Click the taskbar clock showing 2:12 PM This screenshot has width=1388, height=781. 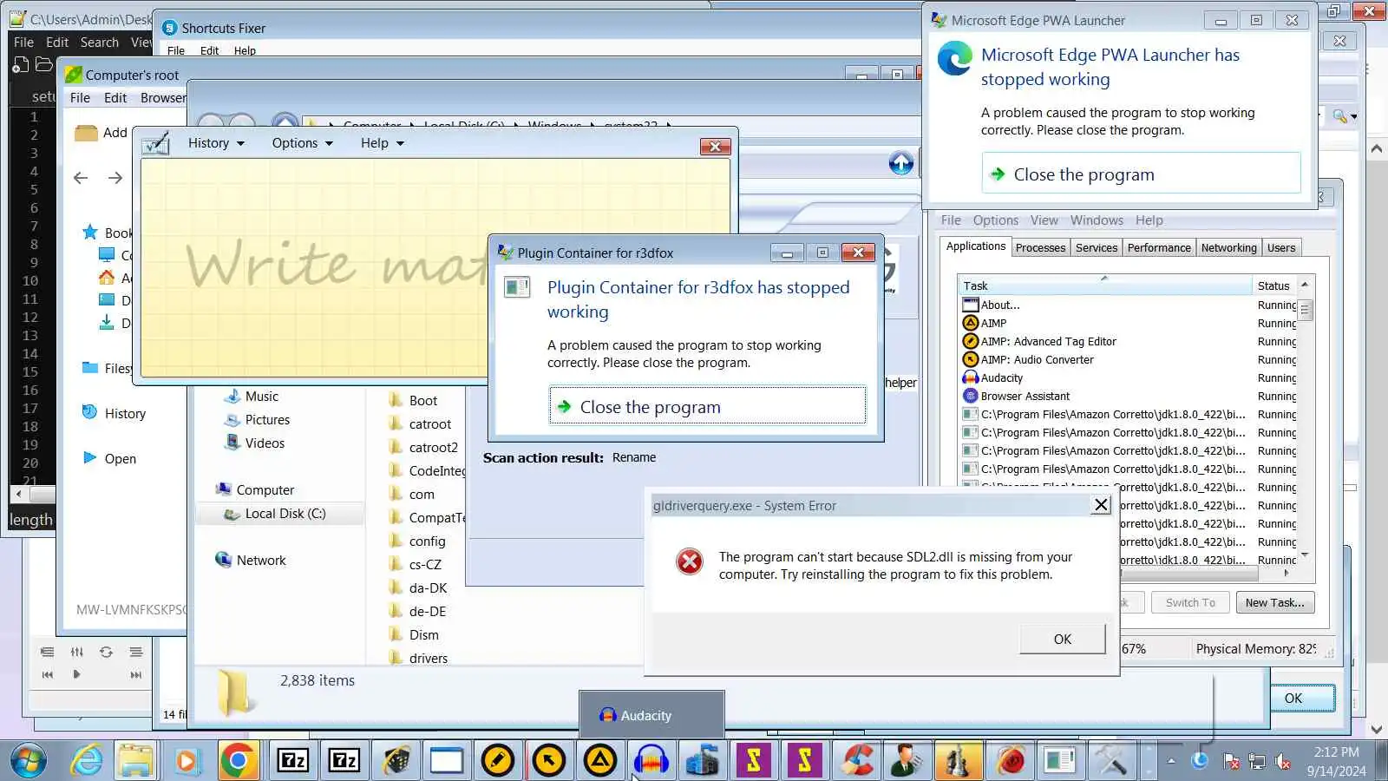tap(1336, 761)
